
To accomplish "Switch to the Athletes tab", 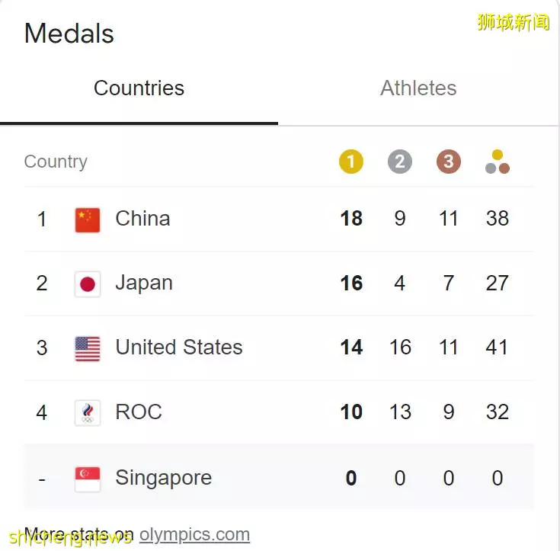I will click(418, 88).
